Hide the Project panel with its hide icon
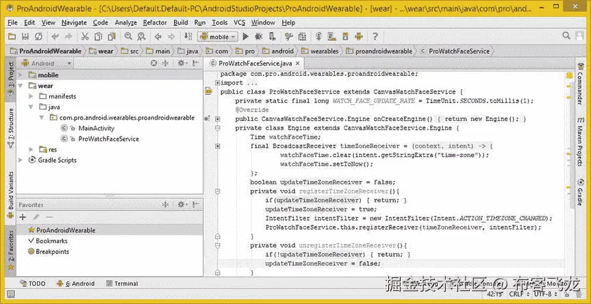 click(x=195, y=64)
